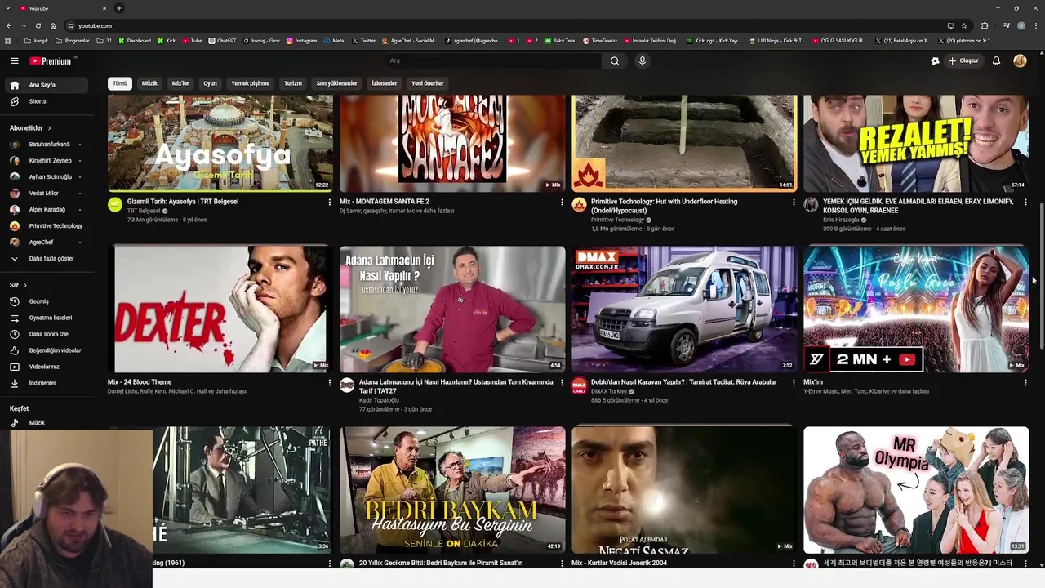This screenshot has width=1045, height=588.
Task: Select the Son yüklenenler chip
Action: [x=336, y=83]
